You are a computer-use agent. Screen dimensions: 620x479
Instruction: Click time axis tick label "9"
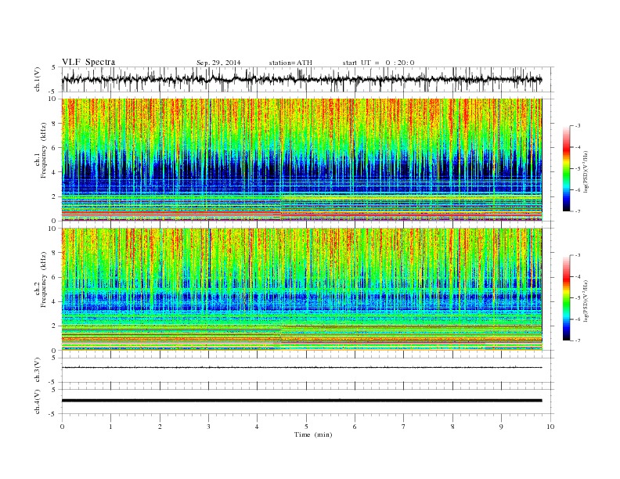[x=501, y=427]
